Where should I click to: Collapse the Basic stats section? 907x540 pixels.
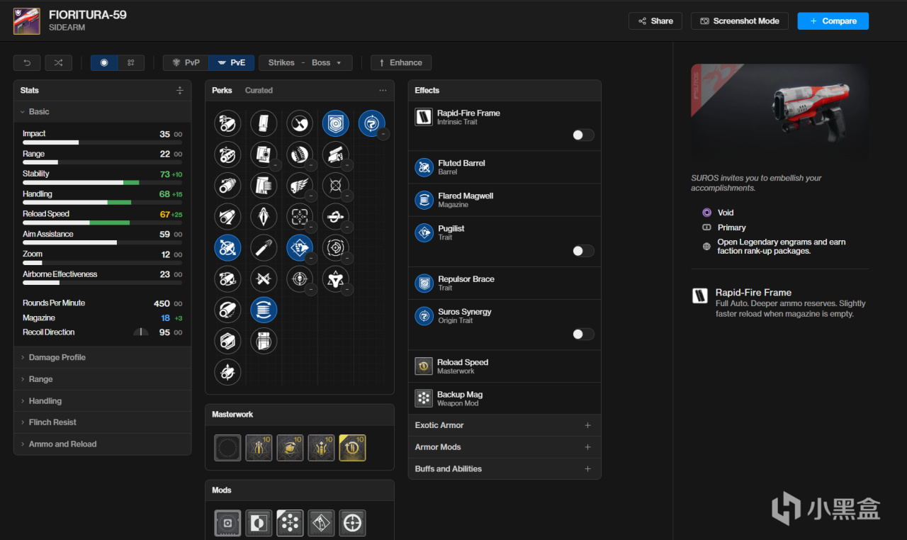point(103,111)
